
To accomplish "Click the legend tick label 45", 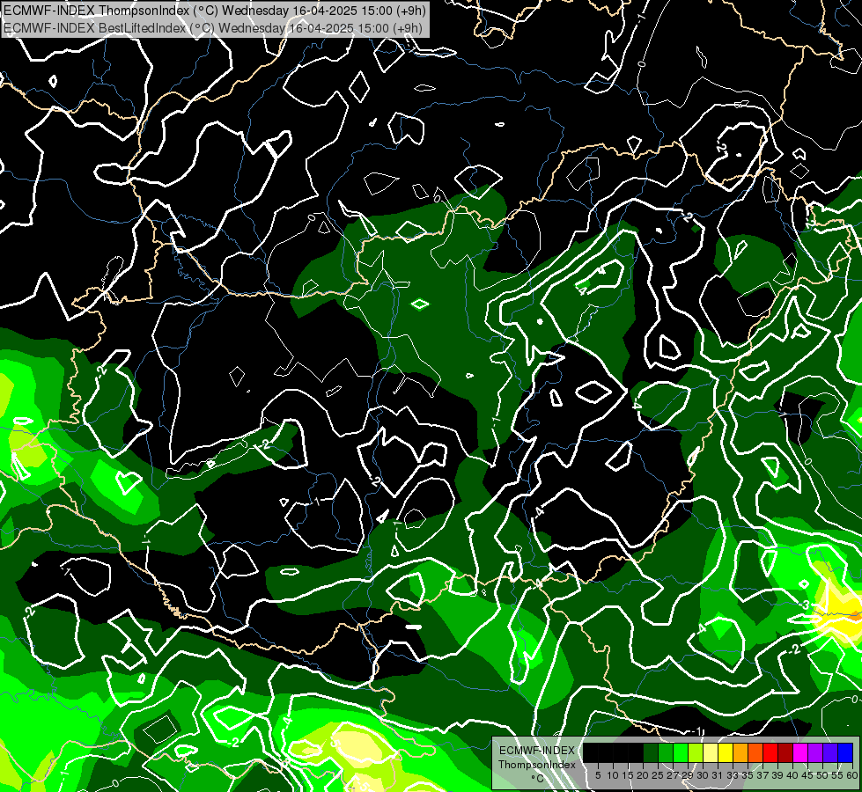I will point(807,775).
